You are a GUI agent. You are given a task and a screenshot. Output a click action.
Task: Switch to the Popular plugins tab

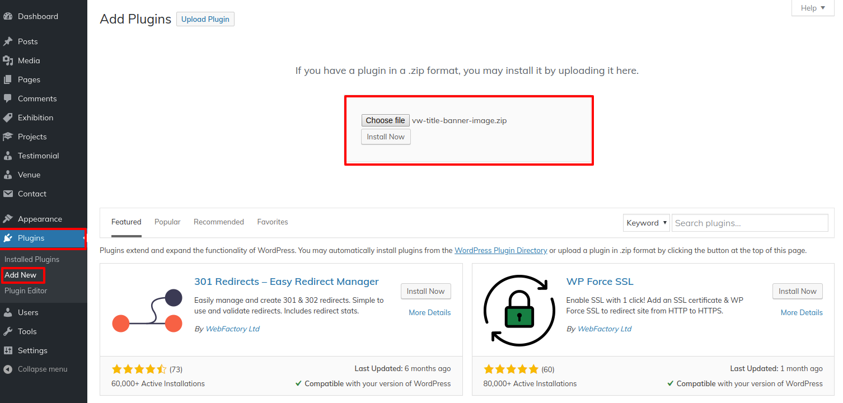tap(167, 222)
